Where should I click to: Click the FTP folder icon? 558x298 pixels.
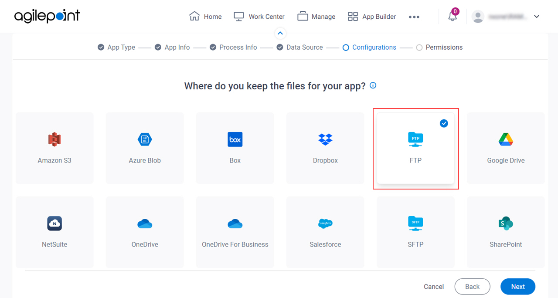coord(415,139)
